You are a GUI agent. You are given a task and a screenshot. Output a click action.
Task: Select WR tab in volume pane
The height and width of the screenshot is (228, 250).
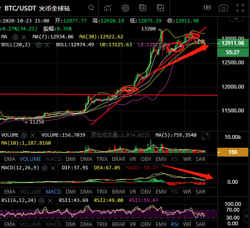[187, 159]
